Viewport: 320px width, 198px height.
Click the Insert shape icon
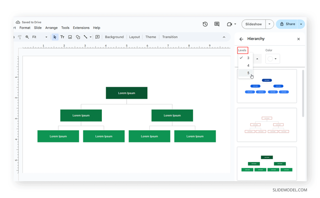78,37
